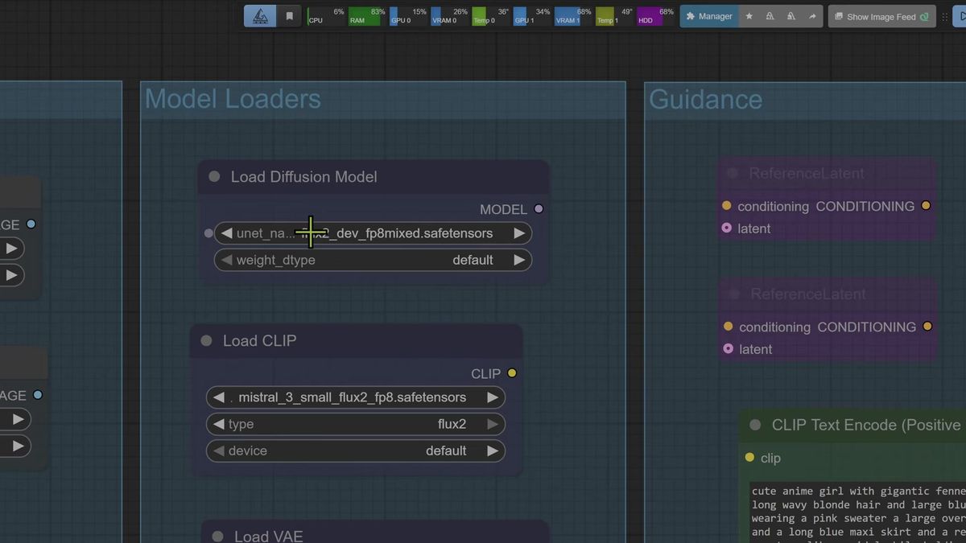The height and width of the screenshot is (543, 966).
Task: Select next clip file with right arrow
Action: (x=492, y=397)
